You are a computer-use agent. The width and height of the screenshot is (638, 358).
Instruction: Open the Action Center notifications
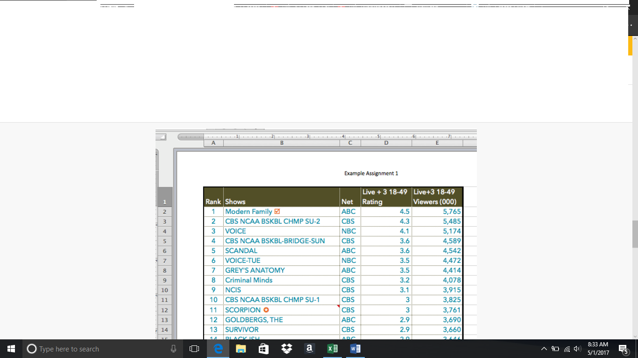coord(623,349)
